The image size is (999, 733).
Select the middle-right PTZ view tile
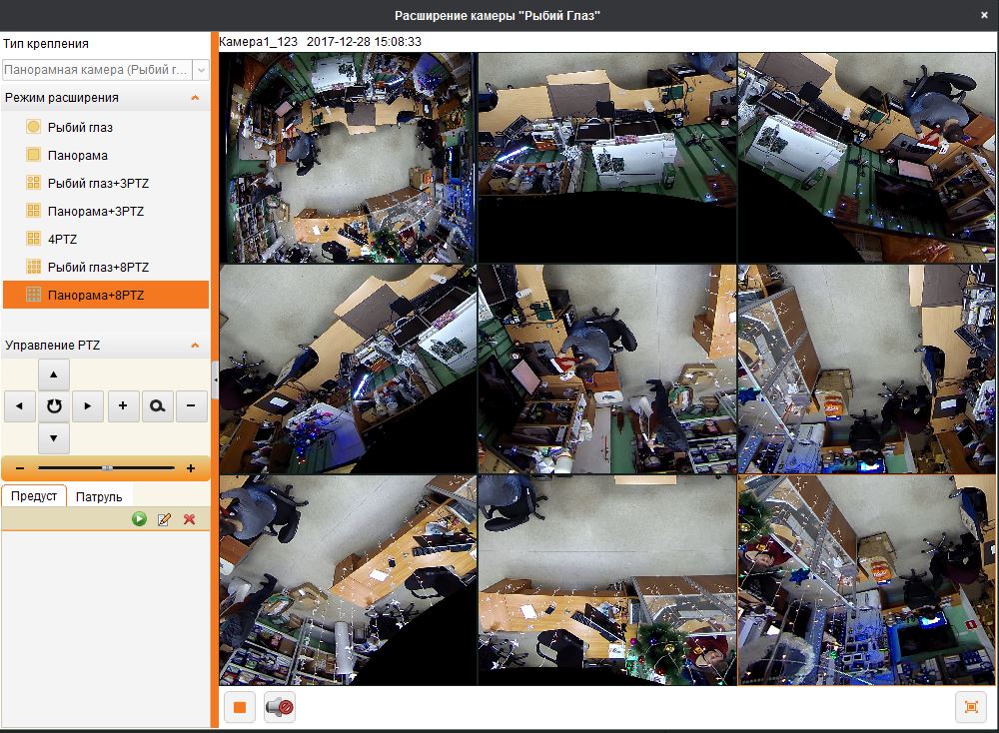tap(866, 369)
